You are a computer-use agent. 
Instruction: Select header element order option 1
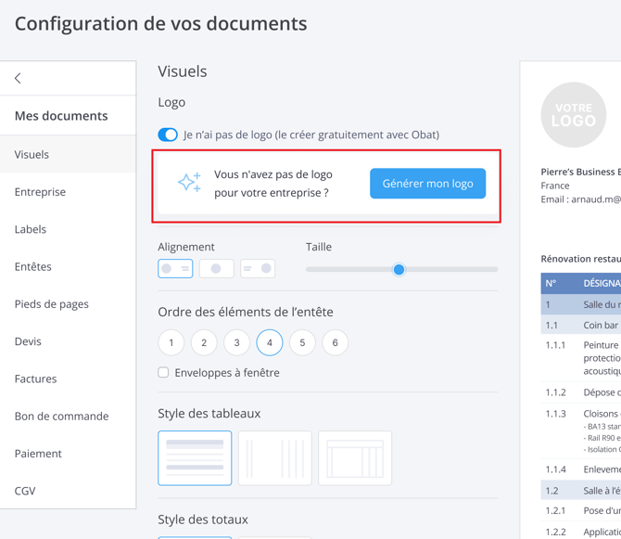point(171,343)
